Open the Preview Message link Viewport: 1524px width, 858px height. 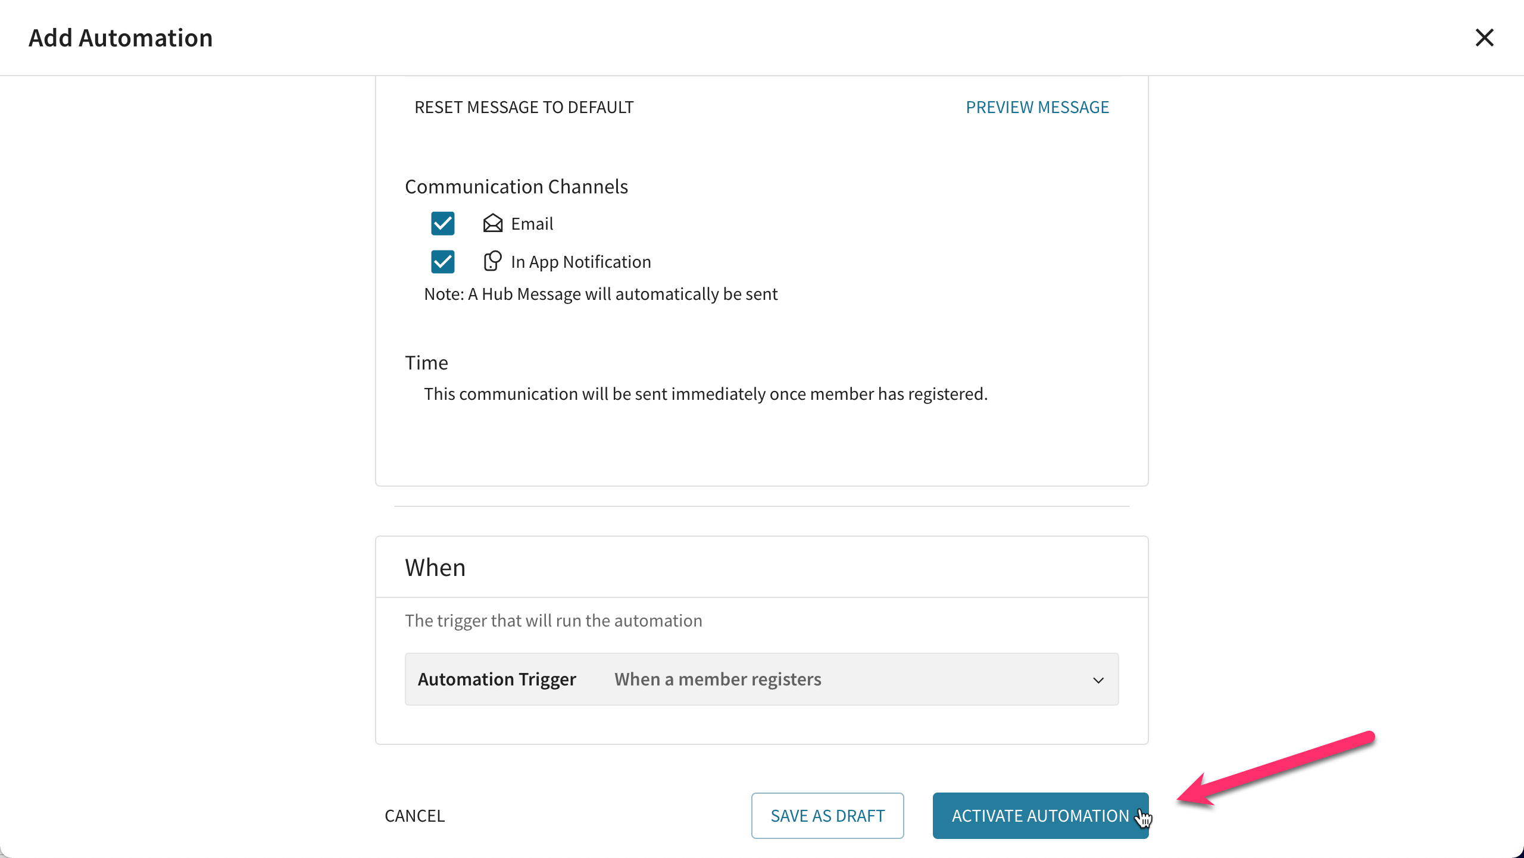1037,107
